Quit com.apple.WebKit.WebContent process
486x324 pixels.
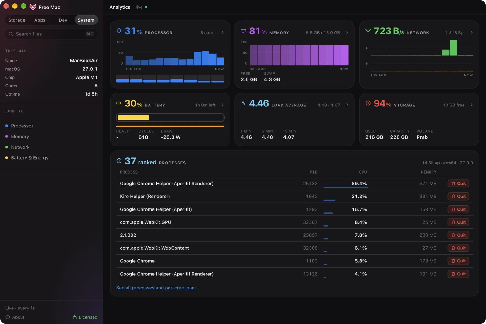[458, 248]
